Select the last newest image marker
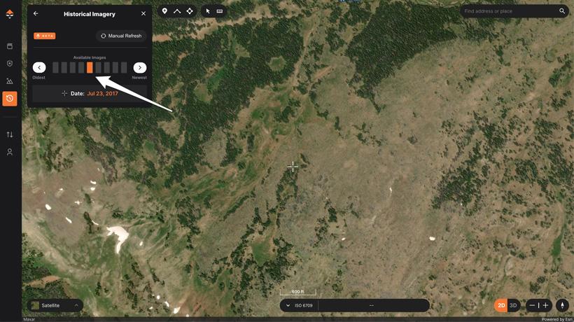The image size is (574, 322). 124,67
